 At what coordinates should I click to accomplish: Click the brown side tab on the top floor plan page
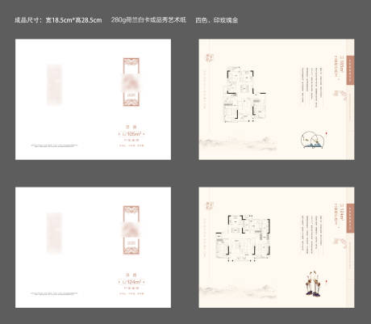(350, 70)
